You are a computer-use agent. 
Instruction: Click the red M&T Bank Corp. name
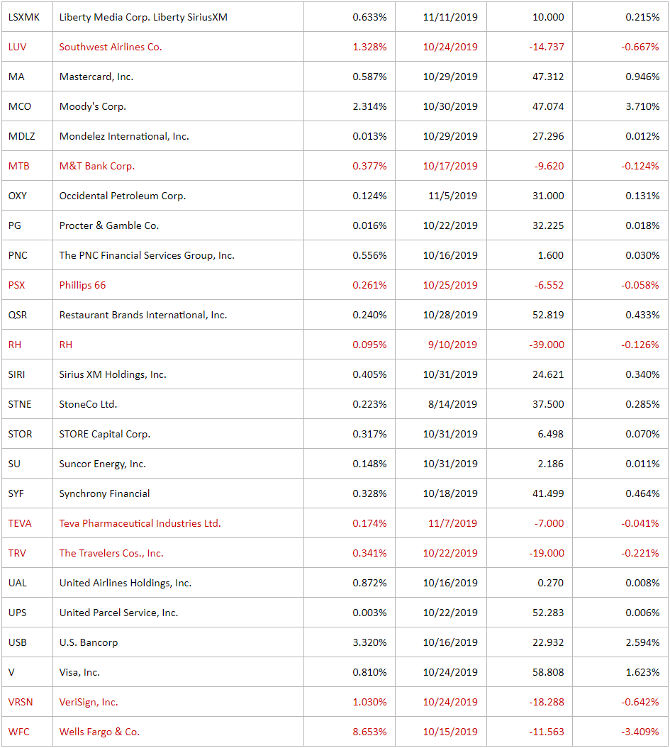point(96,166)
